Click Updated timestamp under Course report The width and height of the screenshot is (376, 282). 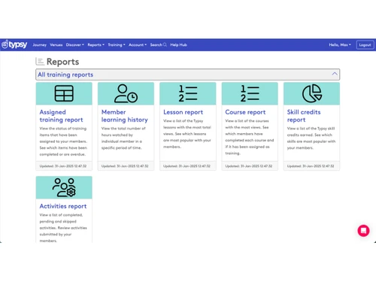tap(249, 166)
